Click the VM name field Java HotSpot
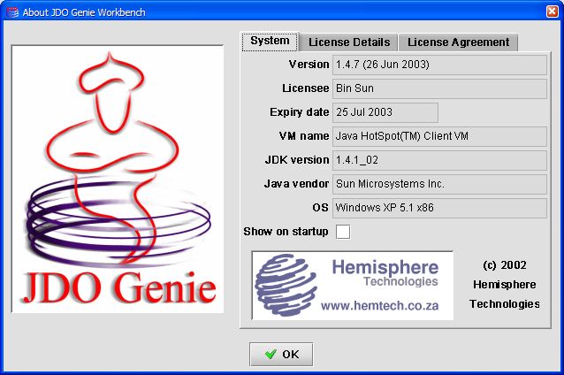Screen dimensions: 564x375 pos(439,136)
